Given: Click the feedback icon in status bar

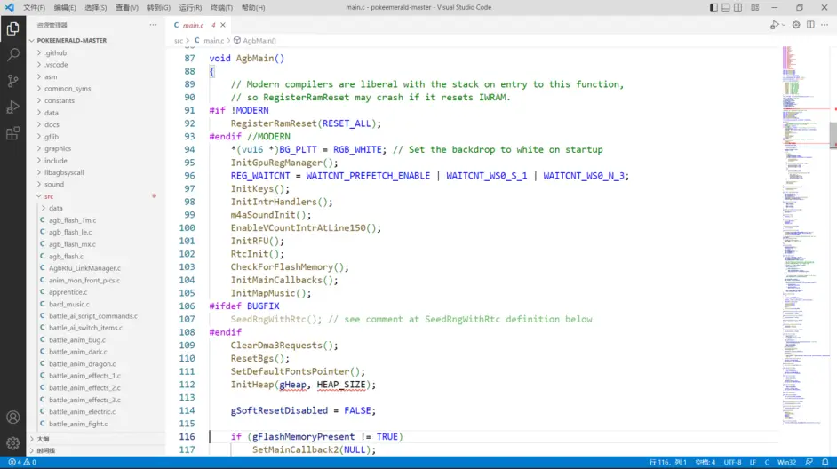Looking at the screenshot, I should (809, 462).
